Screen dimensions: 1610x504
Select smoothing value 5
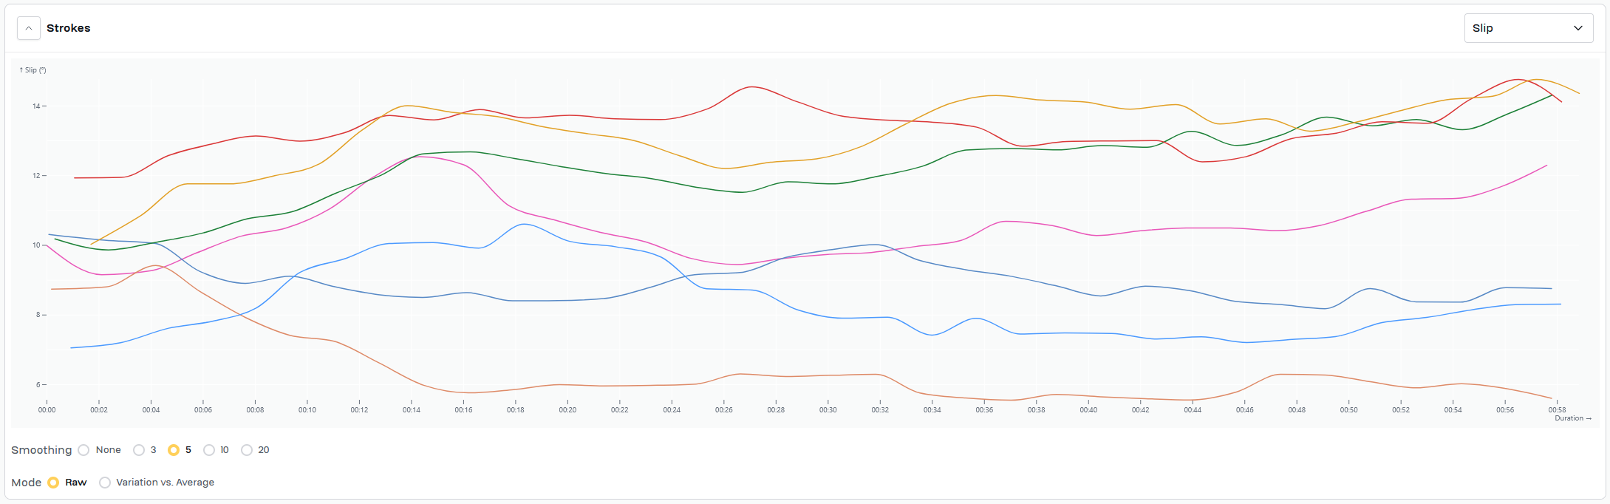[174, 450]
